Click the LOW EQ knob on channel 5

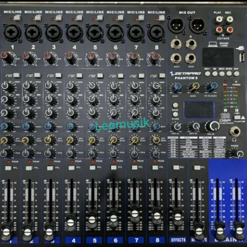coord(92,112)
